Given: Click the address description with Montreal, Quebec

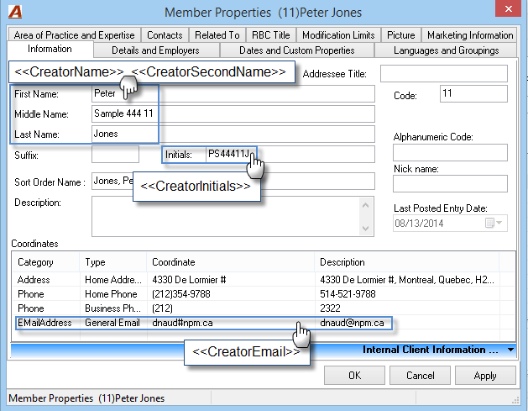Looking at the screenshot, I should coord(407,280).
